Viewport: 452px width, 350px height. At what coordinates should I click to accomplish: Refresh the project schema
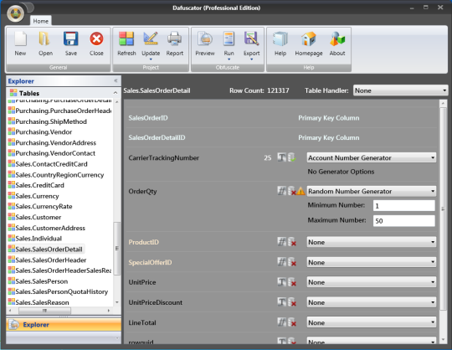pyautogui.click(x=126, y=39)
